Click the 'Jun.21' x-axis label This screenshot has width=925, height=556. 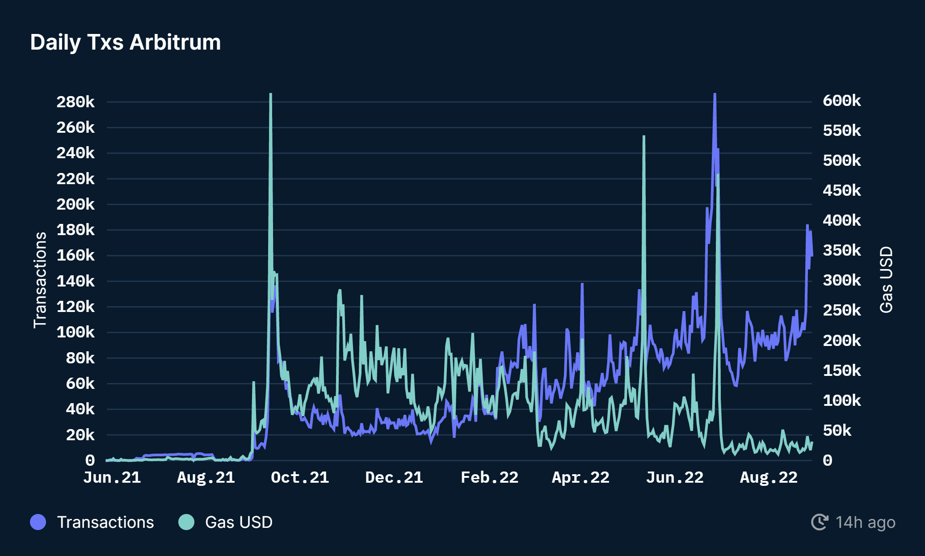coord(112,477)
